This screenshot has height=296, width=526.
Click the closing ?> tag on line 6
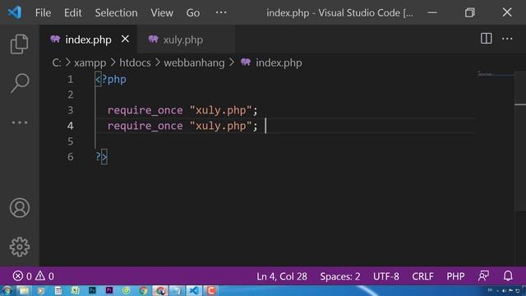pyautogui.click(x=101, y=157)
